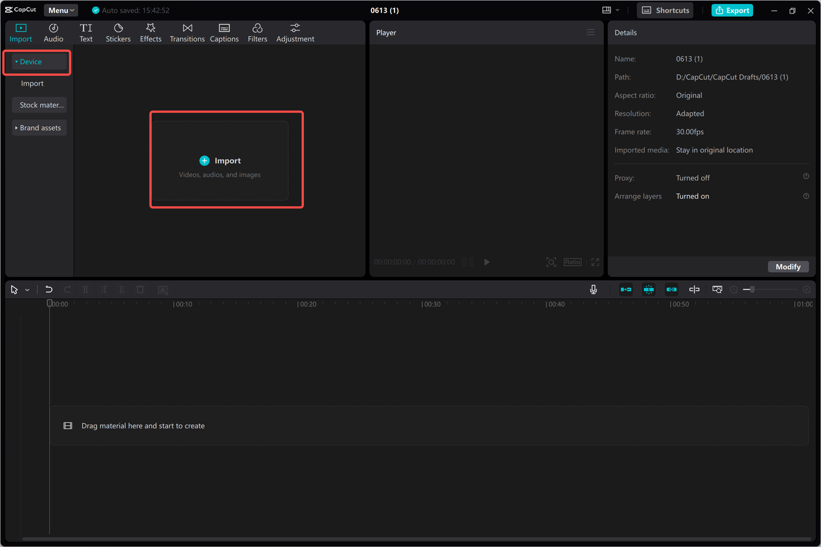Select the microphone icon to record voiceover
Screen dimensions: 821x547
coord(593,289)
